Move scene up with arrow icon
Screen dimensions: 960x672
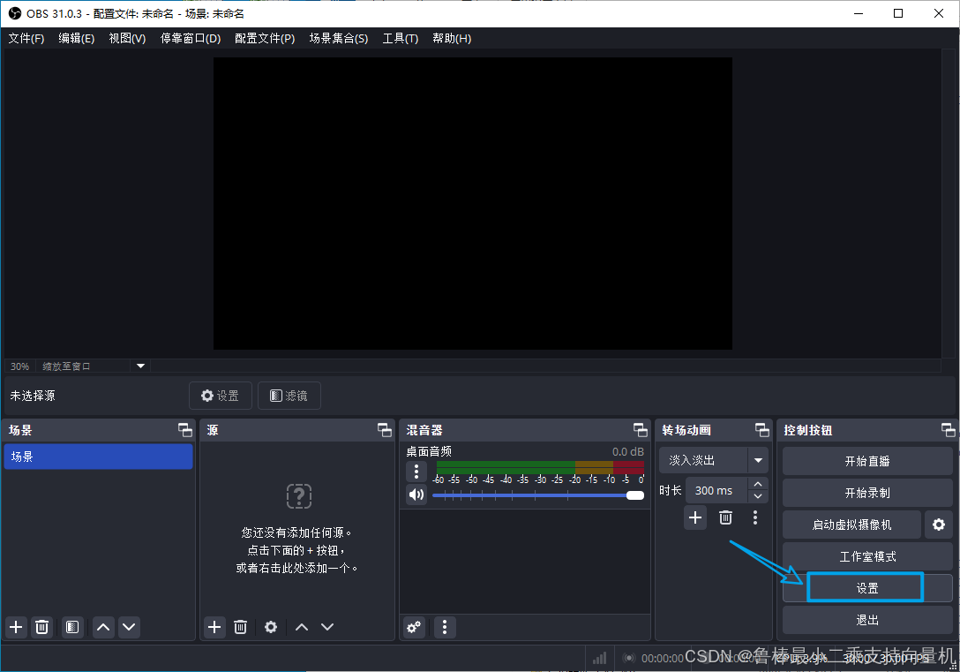pos(103,627)
